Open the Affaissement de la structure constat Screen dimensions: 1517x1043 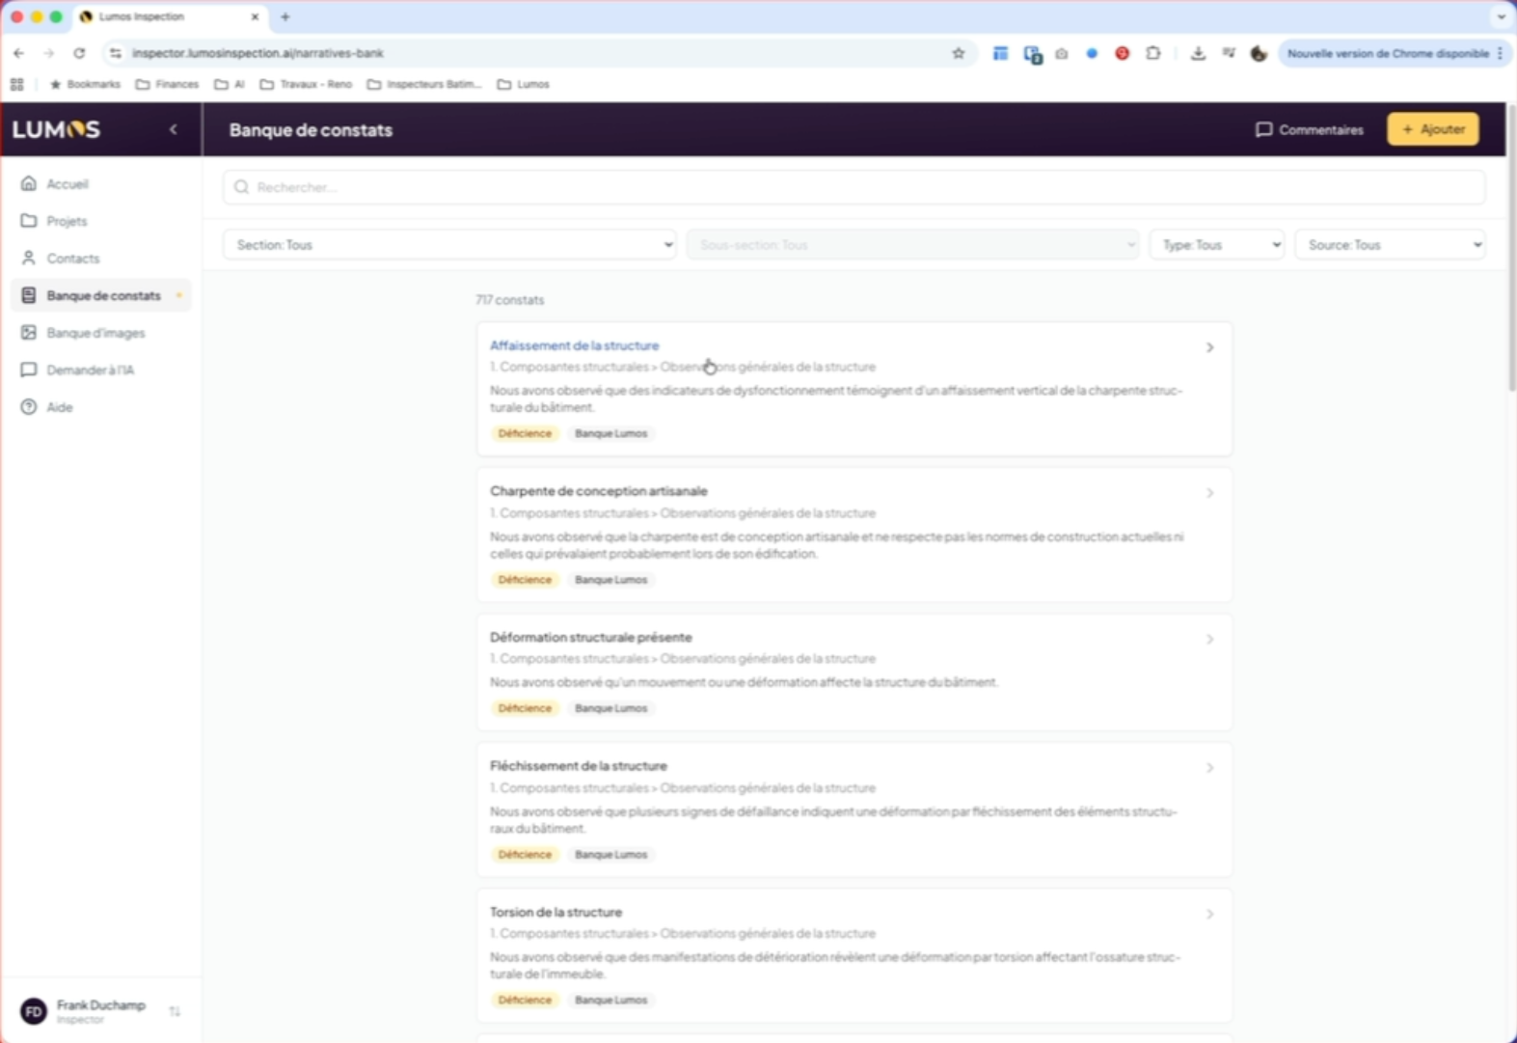(x=574, y=345)
